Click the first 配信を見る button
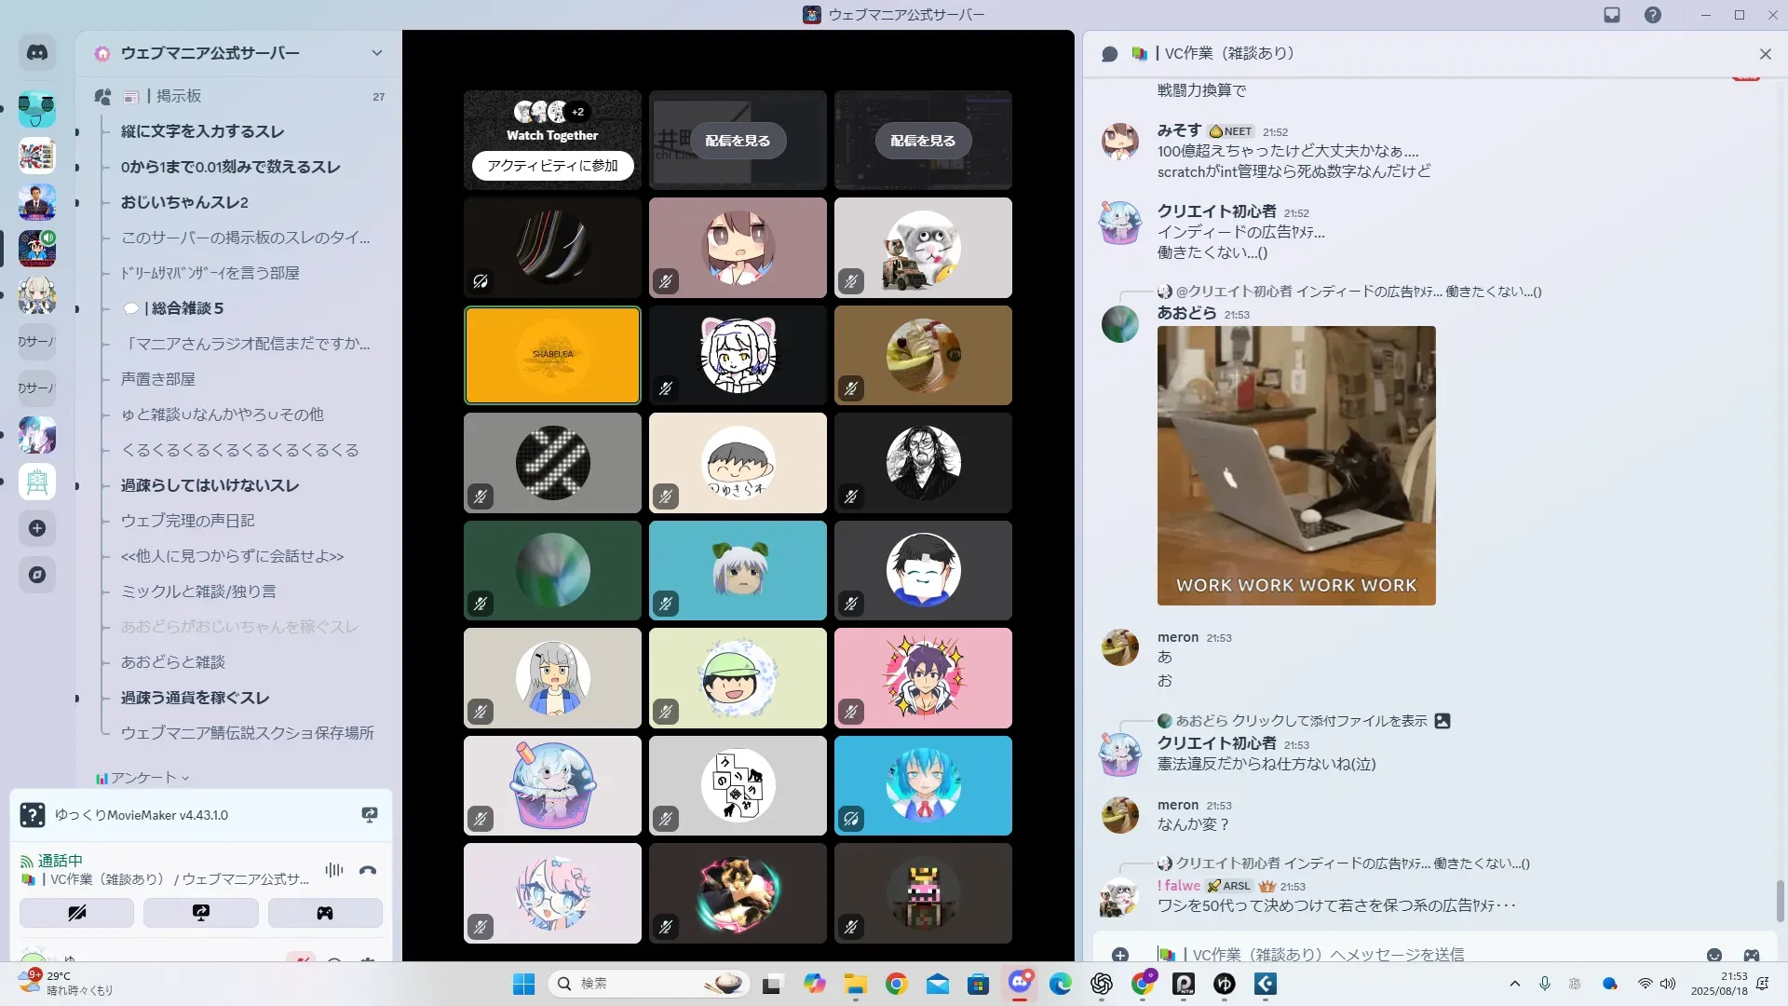The image size is (1788, 1006). (x=738, y=141)
